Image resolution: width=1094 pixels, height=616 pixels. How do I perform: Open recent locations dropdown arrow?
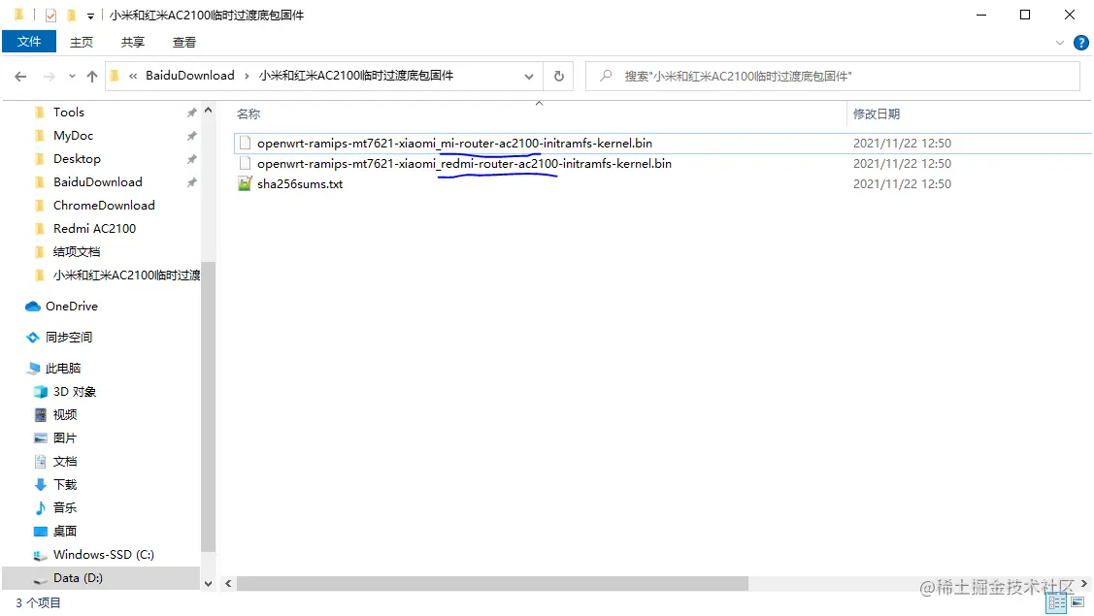tap(72, 76)
